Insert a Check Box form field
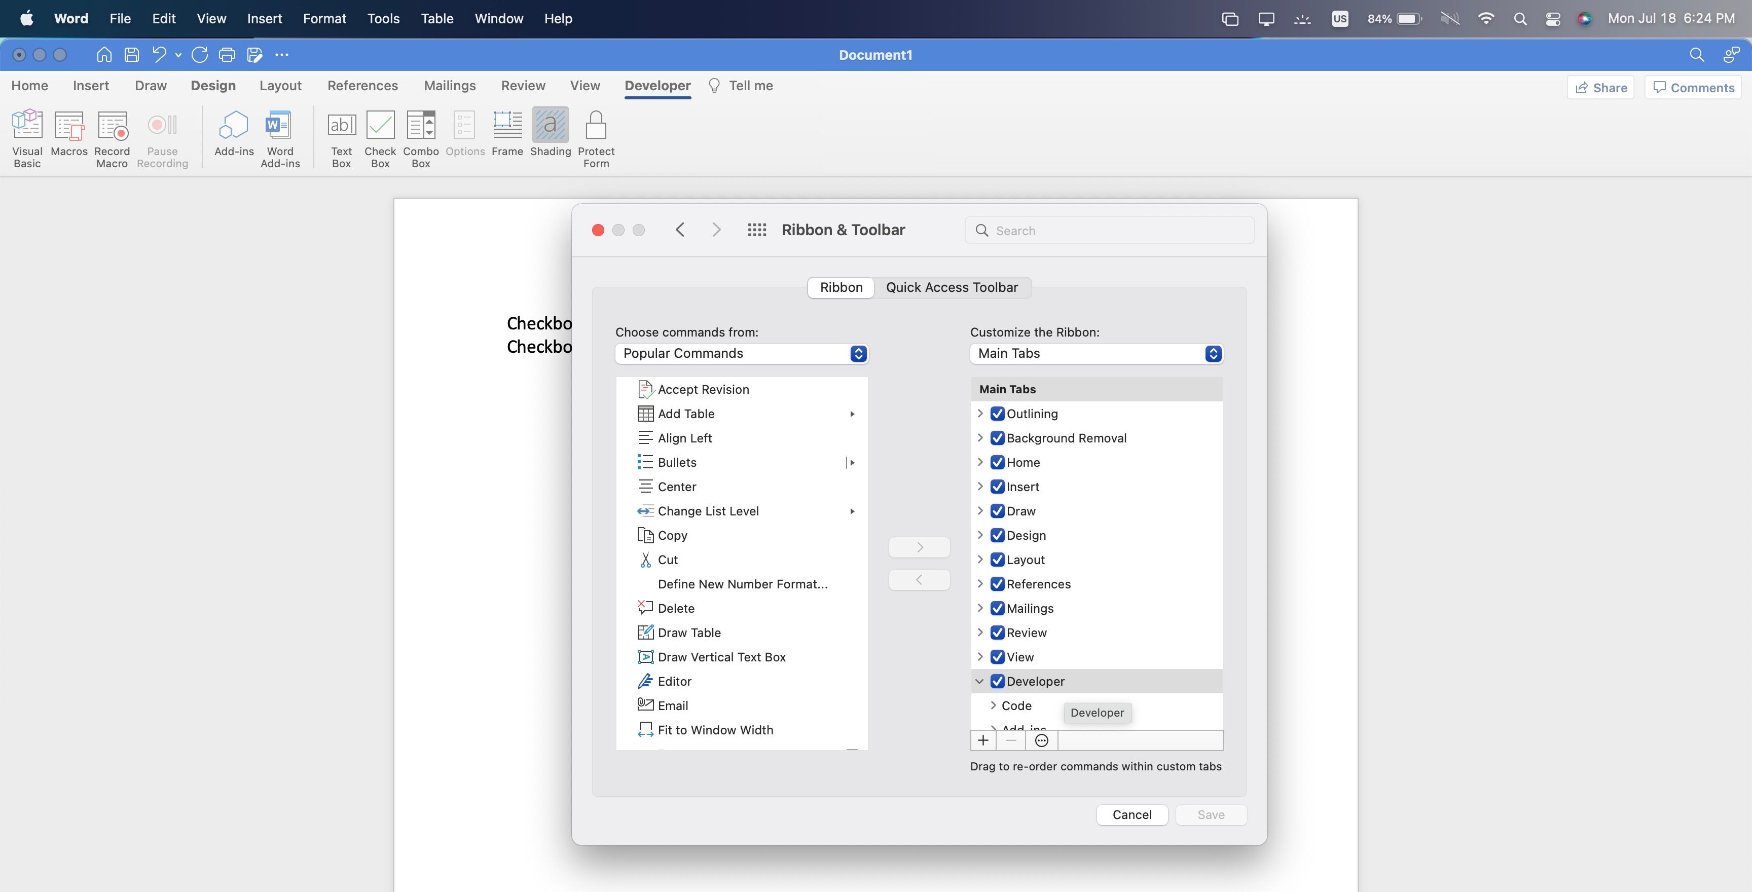The image size is (1752, 892). (380, 138)
